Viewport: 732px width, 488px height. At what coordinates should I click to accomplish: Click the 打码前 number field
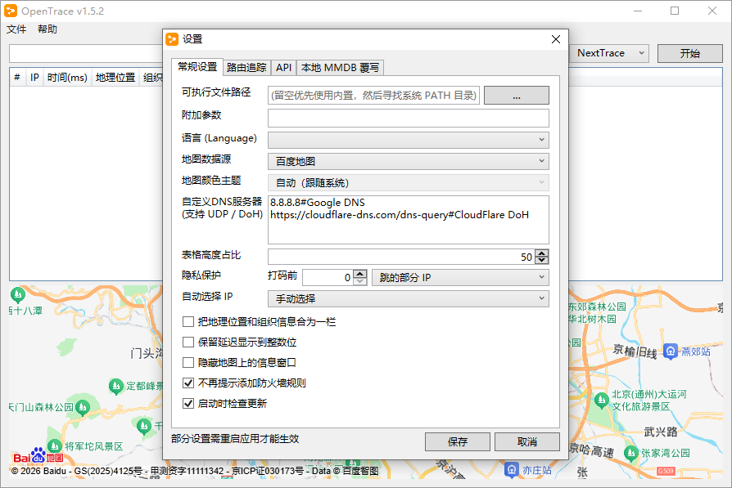328,277
